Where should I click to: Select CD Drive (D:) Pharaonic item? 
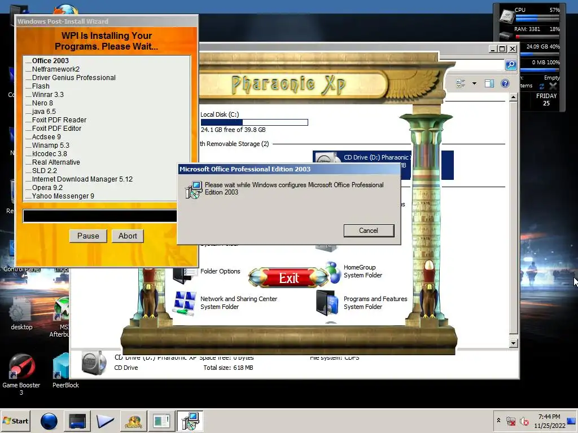pyautogui.click(x=376, y=158)
